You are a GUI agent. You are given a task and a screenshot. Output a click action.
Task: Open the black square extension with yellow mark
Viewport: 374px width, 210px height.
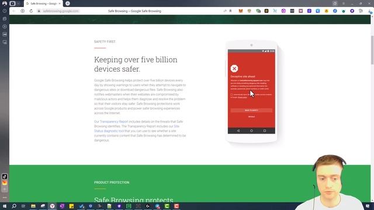tap(266, 11)
